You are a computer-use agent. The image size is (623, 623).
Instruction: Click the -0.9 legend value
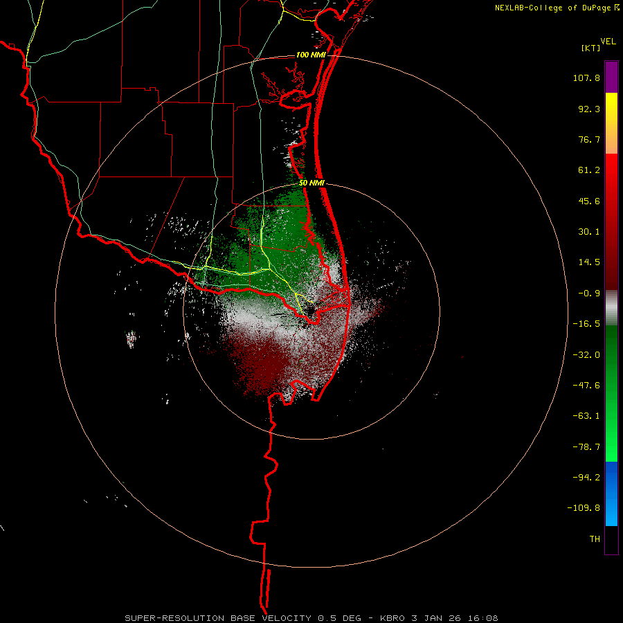[589, 294]
